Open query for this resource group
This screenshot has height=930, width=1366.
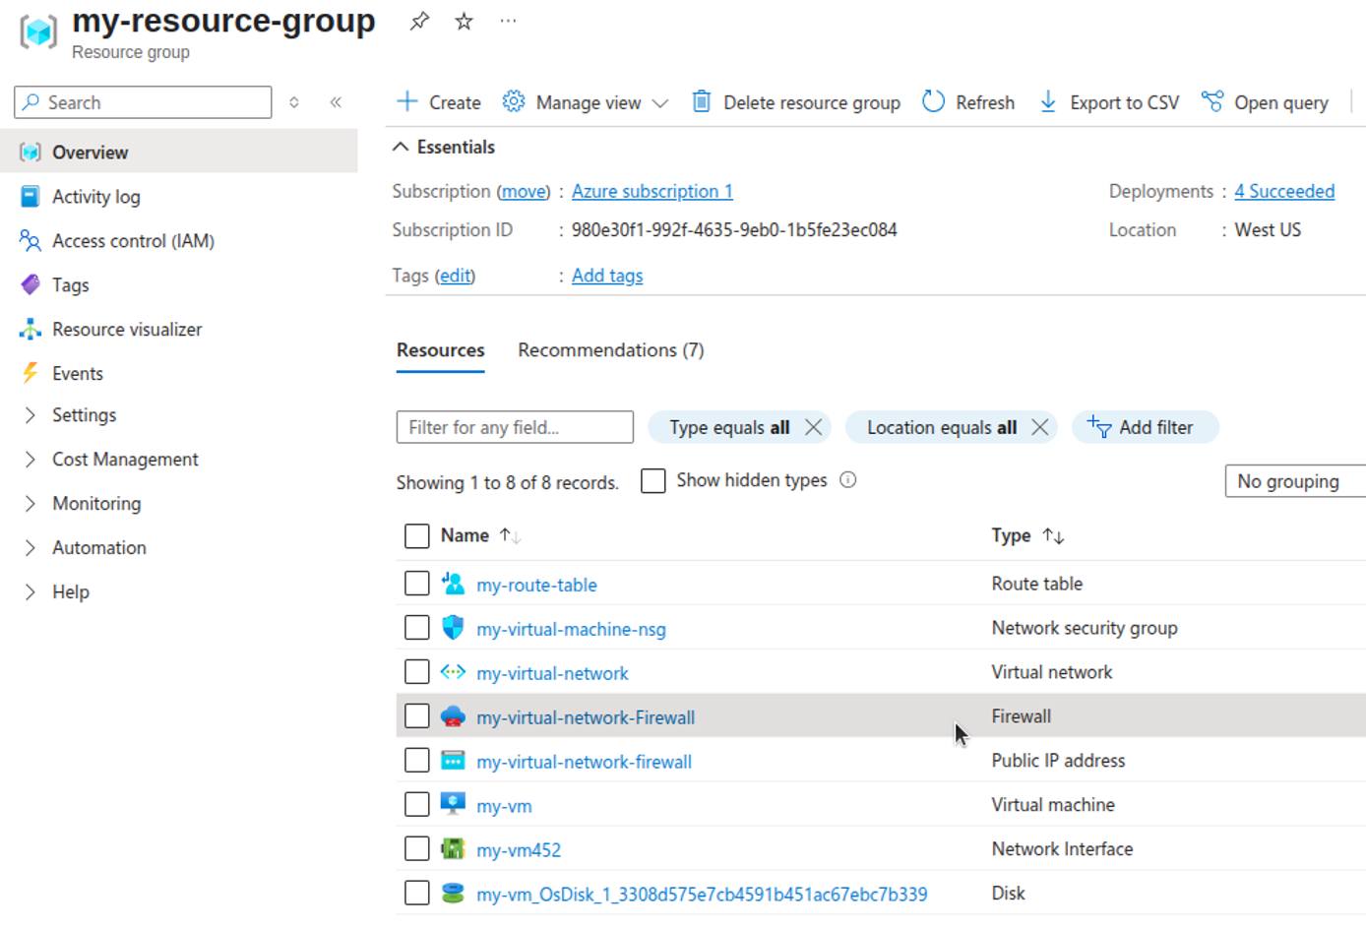[x=1266, y=101]
